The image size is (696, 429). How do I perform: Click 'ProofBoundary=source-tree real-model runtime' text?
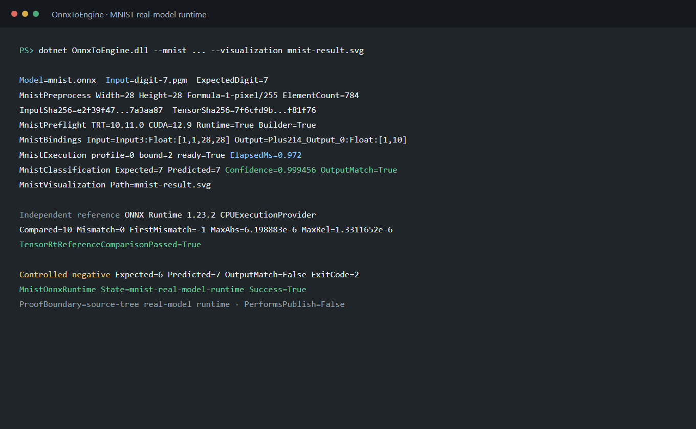point(124,304)
